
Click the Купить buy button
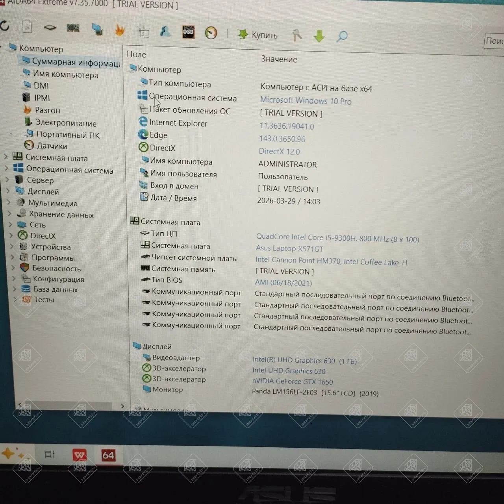(258, 35)
